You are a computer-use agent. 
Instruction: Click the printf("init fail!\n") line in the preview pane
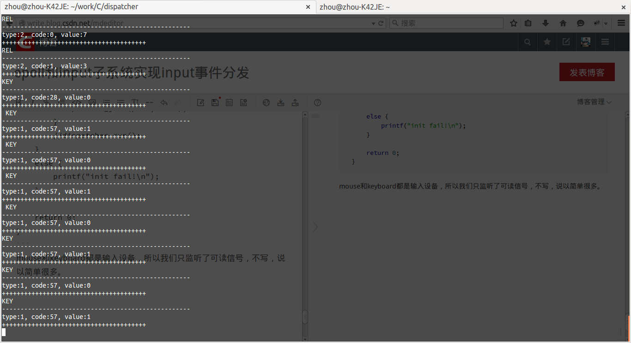pos(424,125)
